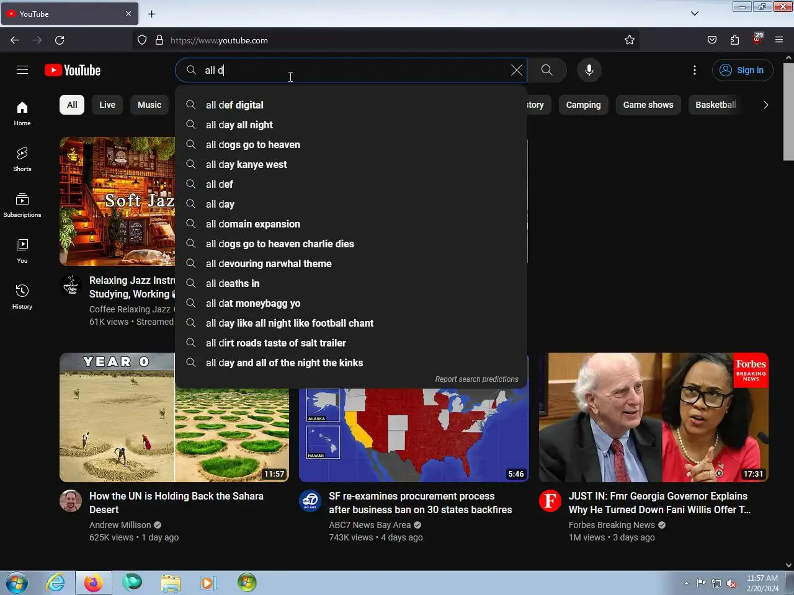
Task: Open the file explorer taskbar icon
Action: [171, 583]
